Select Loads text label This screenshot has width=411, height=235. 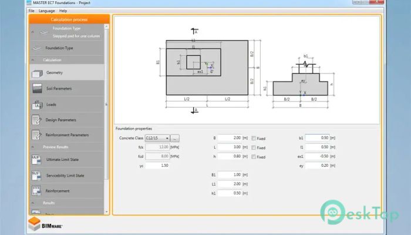pyautogui.click(x=51, y=105)
